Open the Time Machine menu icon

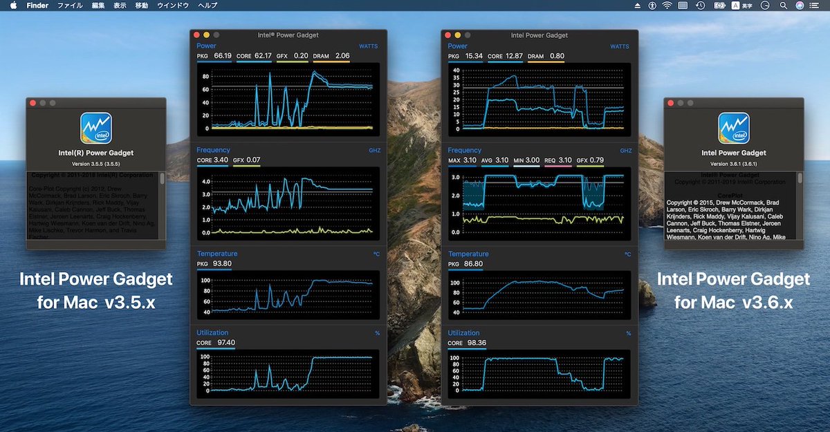[x=700, y=6]
